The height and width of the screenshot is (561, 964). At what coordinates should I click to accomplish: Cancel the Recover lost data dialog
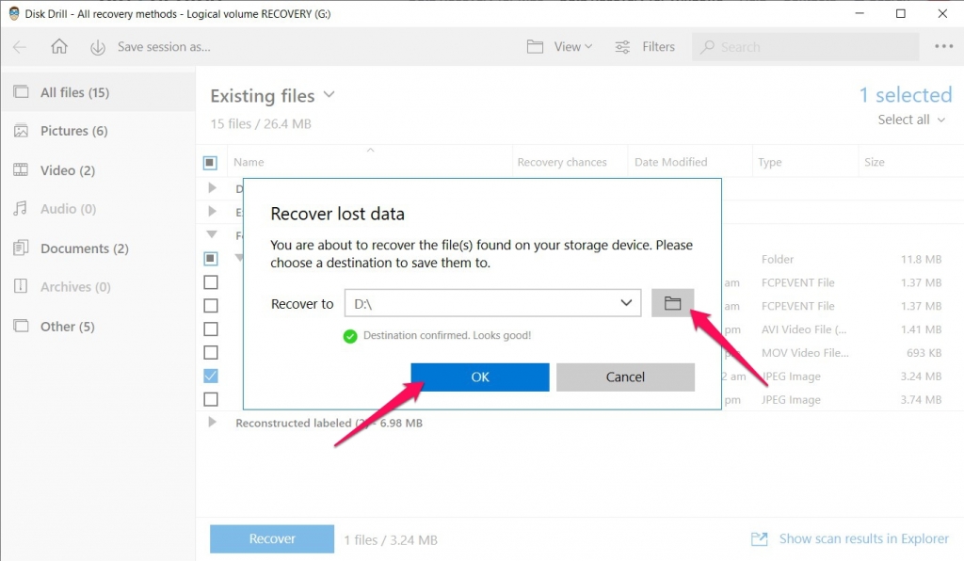point(625,377)
